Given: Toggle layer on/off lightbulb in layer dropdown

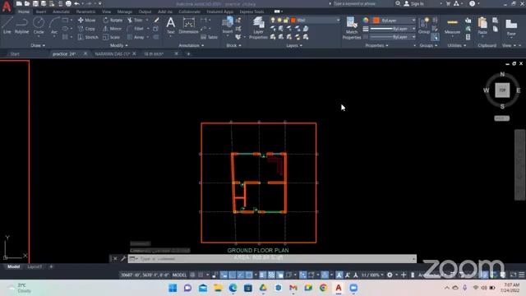Looking at the screenshot, I should (x=273, y=20).
